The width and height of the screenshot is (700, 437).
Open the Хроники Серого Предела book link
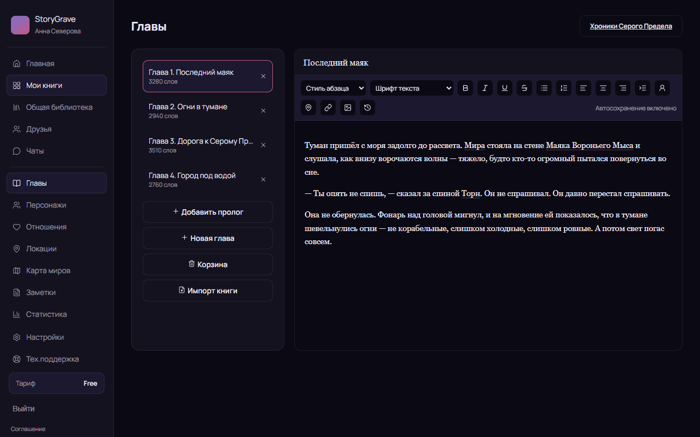(x=631, y=26)
